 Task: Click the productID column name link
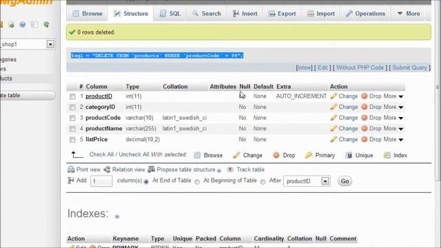click(x=99, y=96)
